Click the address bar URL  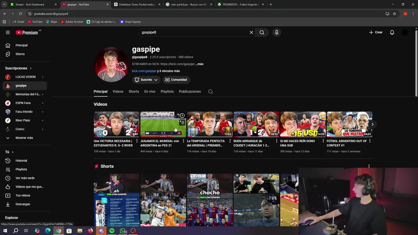pos(51,14)
